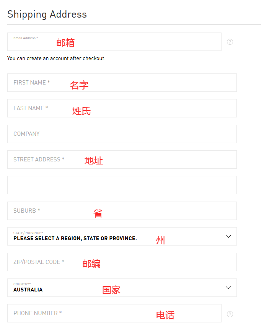The image size is (264, 332).
Task: Click the Country dropdown chevron arrow
Action: pyautogui.click(x=228, y=288)
